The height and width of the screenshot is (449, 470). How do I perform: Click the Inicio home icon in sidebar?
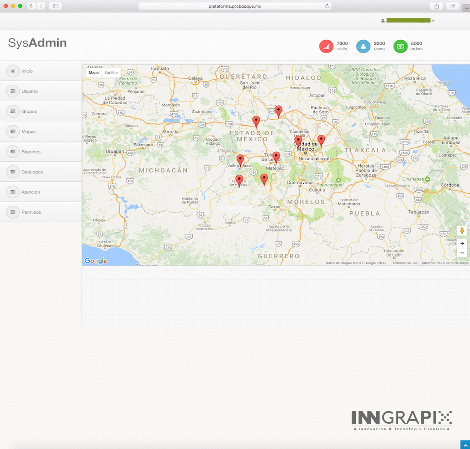pos(13,71)
